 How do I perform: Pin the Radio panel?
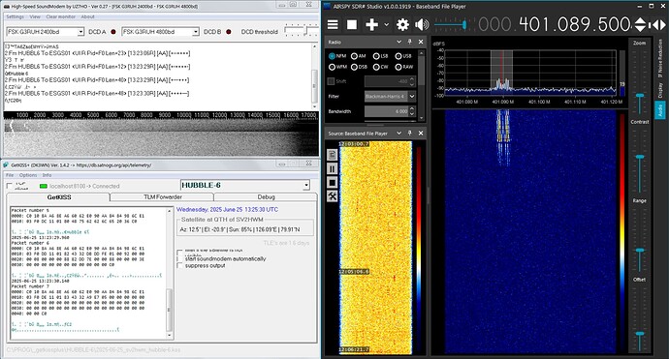pyautogui.click(x=409, y=42)
